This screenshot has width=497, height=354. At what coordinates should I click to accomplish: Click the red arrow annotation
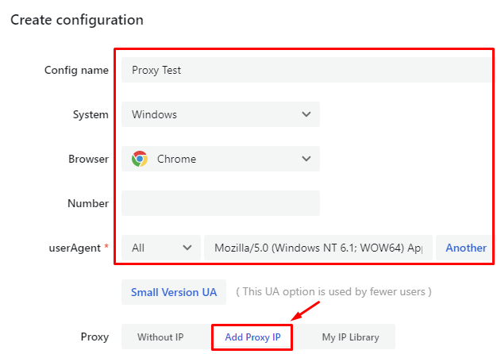305,310
